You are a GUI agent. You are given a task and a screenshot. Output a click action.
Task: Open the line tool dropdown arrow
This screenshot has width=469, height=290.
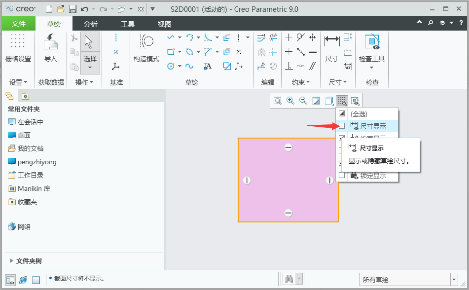point(180,37)
